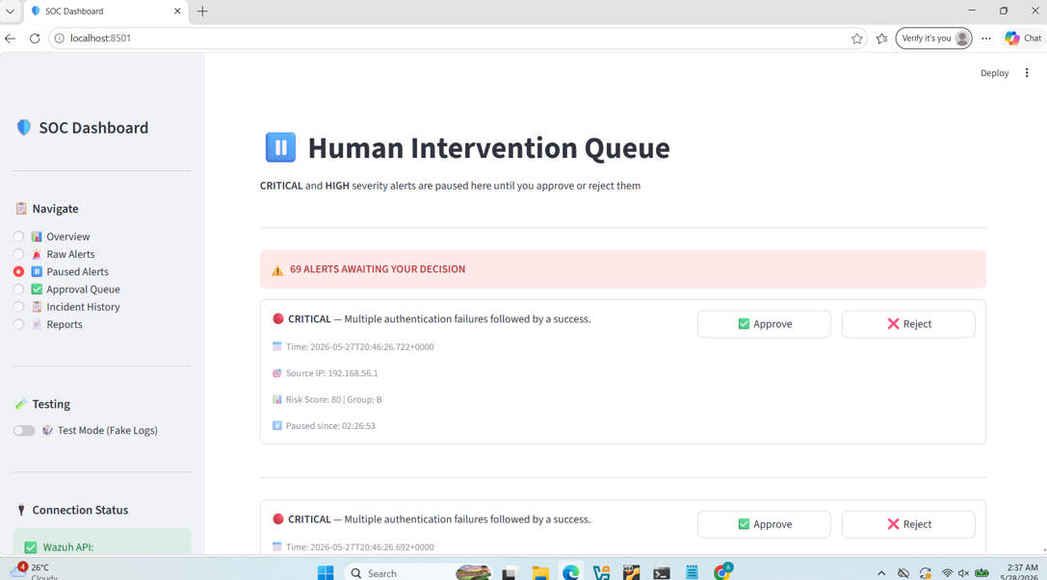Click the Navigate clipboard icon
1047x580 pixels.
point(21,209)
